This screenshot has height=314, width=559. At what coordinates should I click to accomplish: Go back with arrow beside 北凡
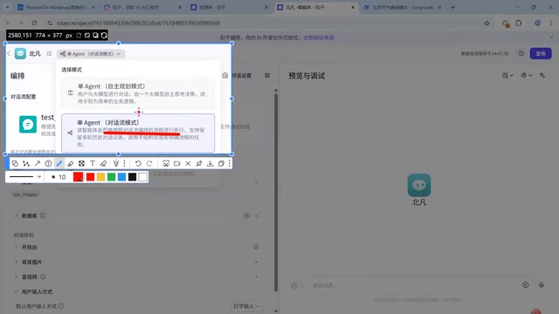click(9, 53)
